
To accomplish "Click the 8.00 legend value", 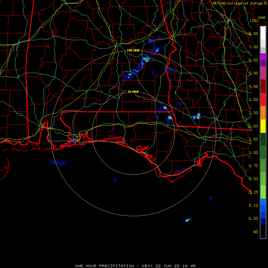I will [x=253, y=33].
